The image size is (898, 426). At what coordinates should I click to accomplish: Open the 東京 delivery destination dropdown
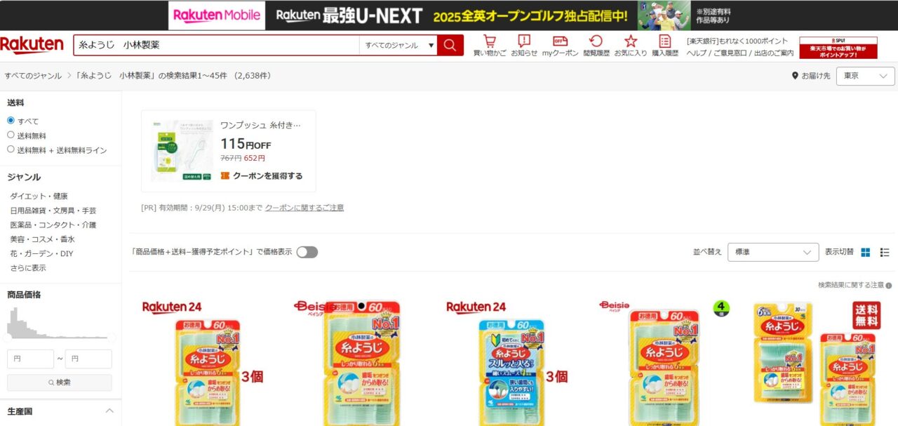pos(865,76)
